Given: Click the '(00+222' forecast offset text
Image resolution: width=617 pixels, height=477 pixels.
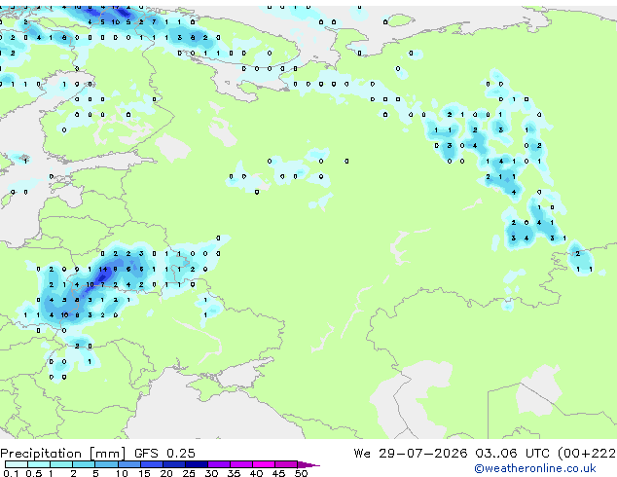Looking at the screenshot, I should (587, 454).
